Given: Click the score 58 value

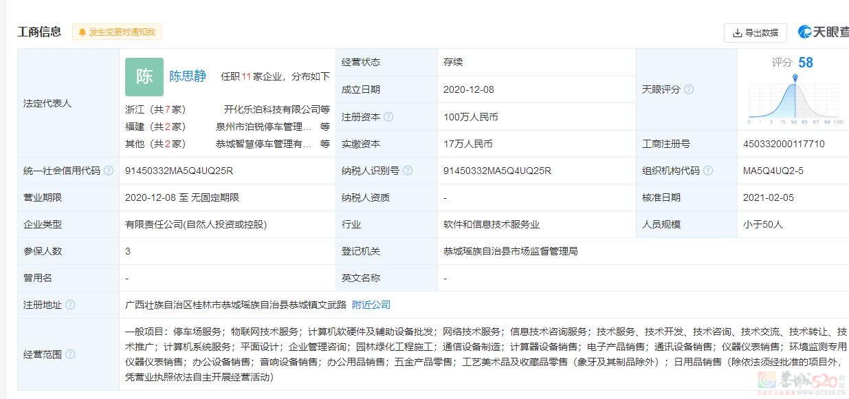Looking at the screenshot, I should (806, 63).
